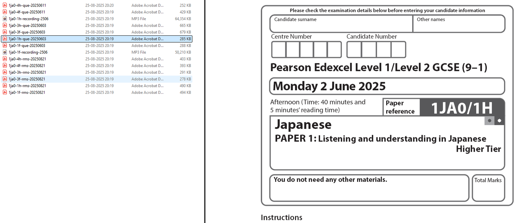Select the 1ja0-1f-recording-2506 file name
Screen dimensions: 521x223
(x=28, y=52)
